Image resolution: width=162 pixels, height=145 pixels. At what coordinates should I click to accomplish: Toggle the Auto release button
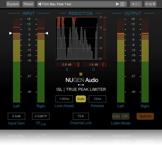coord(81,99)
